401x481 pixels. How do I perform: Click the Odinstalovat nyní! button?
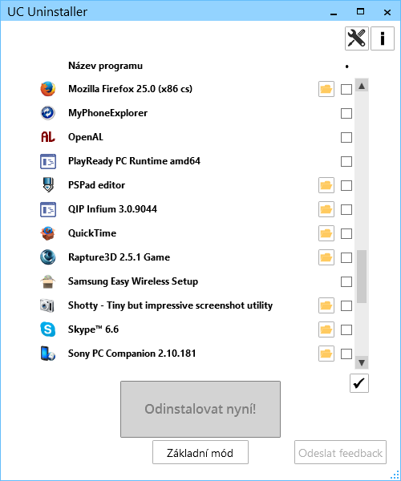point(200,409)
